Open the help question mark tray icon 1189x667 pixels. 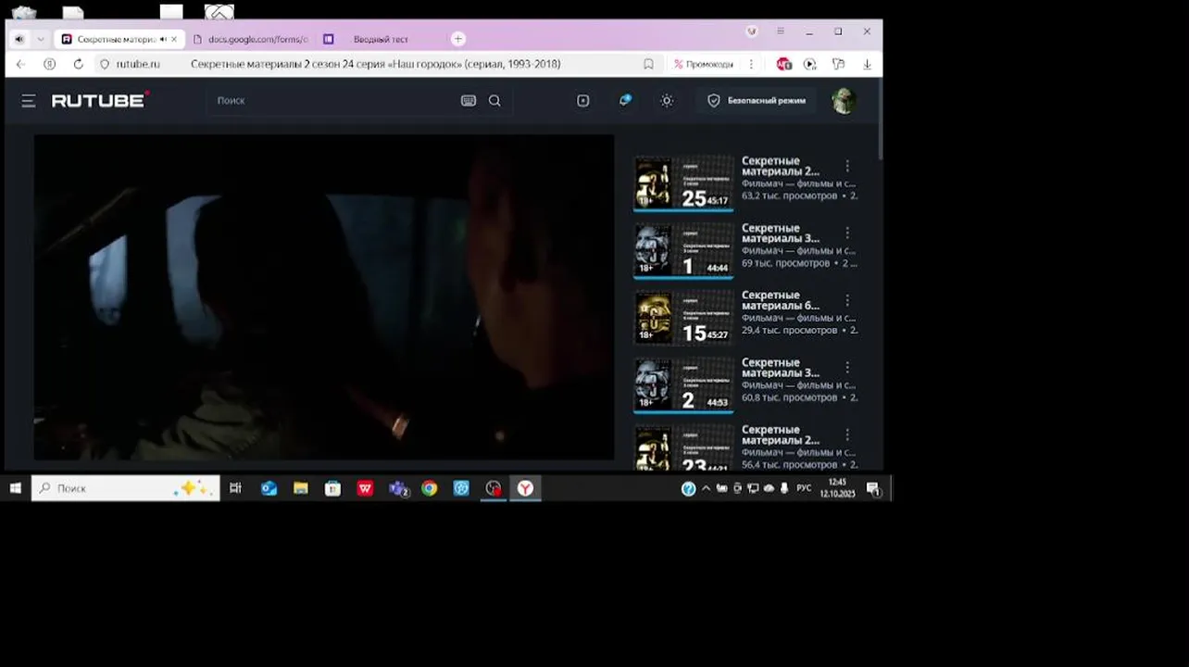(x=688, y=488)
